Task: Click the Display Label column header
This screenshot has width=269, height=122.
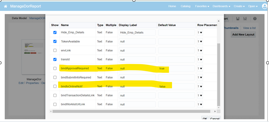Action: [x=137, y=25]
